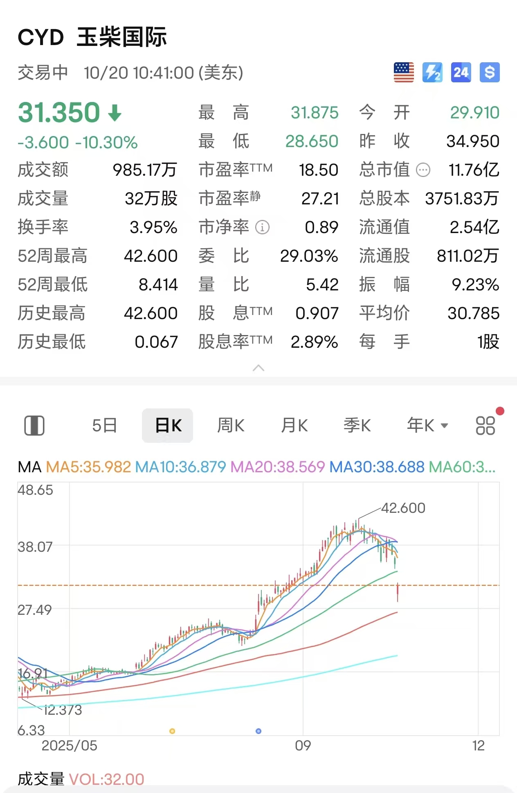Tap the blue event dot on chart
This screenshot has width=517, height=793.
[x=258, y=731]
